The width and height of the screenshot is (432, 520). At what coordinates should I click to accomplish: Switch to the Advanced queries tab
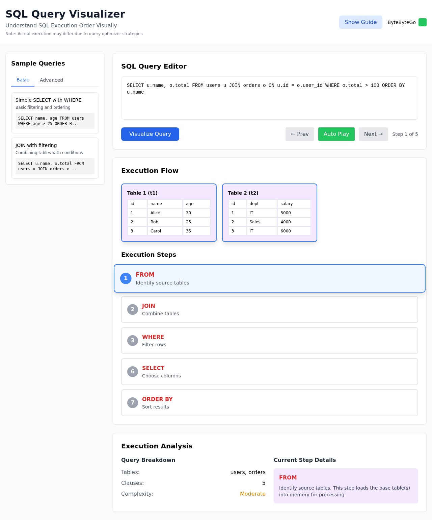click(x=51, y=80)
